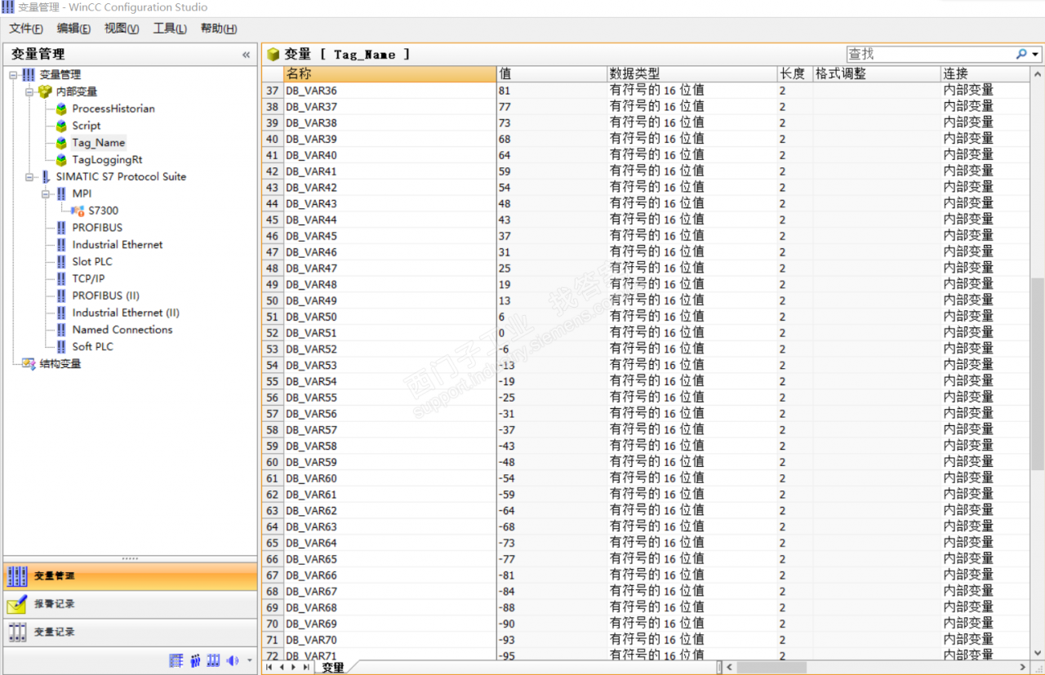The height and width of the screenshot is (675, 1045).
Task: Collapse the SIMATIC S7 Protocol Suite node
Action: [29, 176]
